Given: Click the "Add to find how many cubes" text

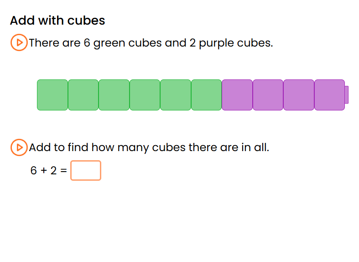Looking at the screenshot, I should coord(149,147).
